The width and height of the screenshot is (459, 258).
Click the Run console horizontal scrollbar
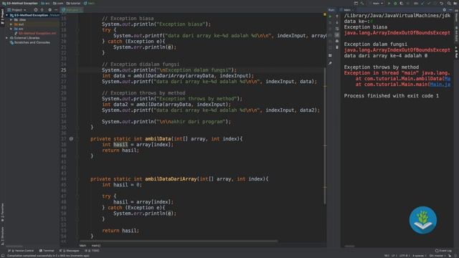click(349, 246)
